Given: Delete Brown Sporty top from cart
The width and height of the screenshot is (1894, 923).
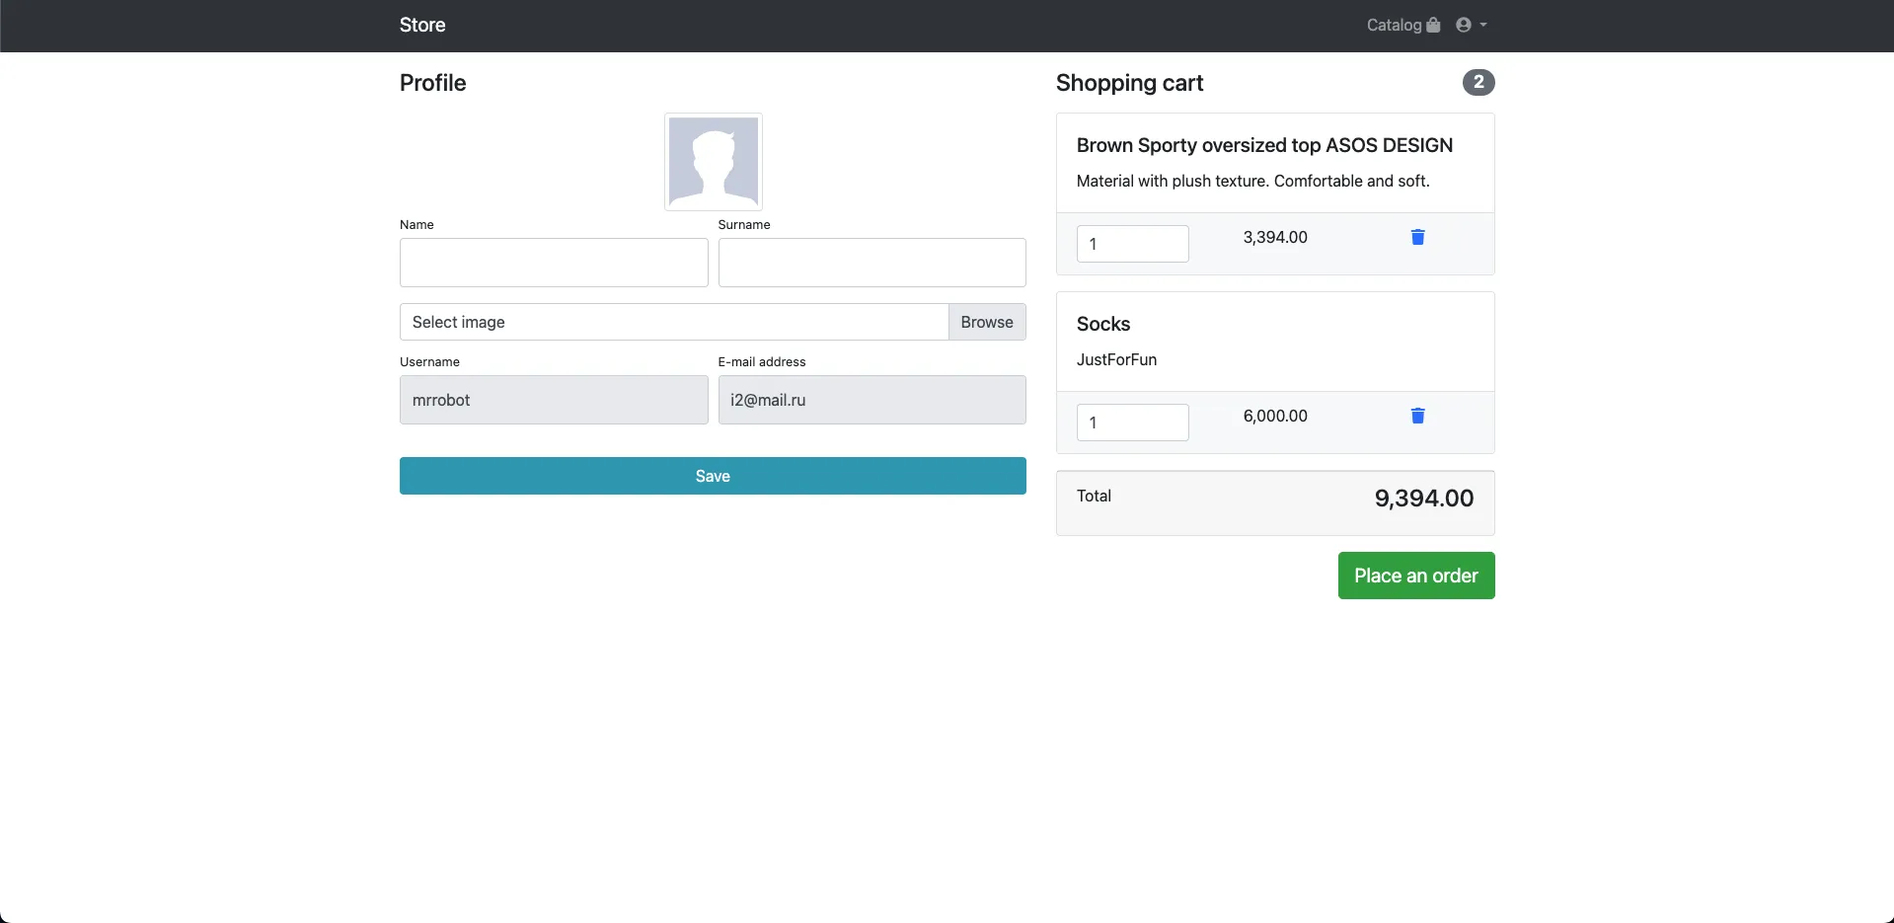Looking at the screenshot, I should click(x=1417, y=237).
